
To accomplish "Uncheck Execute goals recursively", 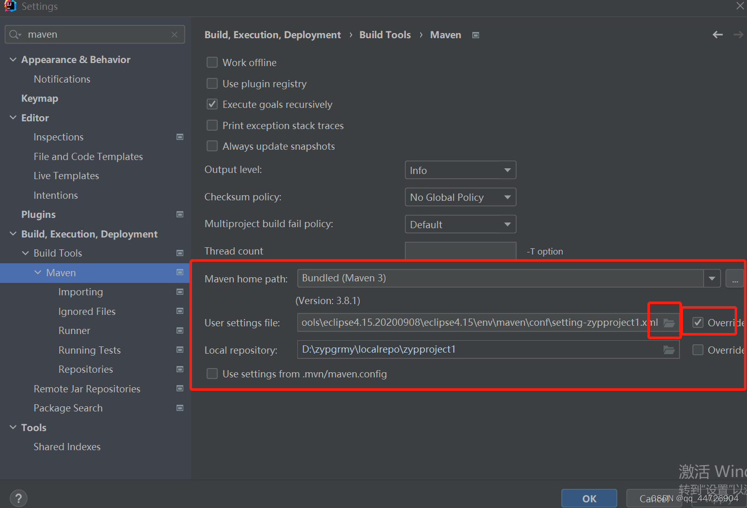I will [x=212, y=104].
